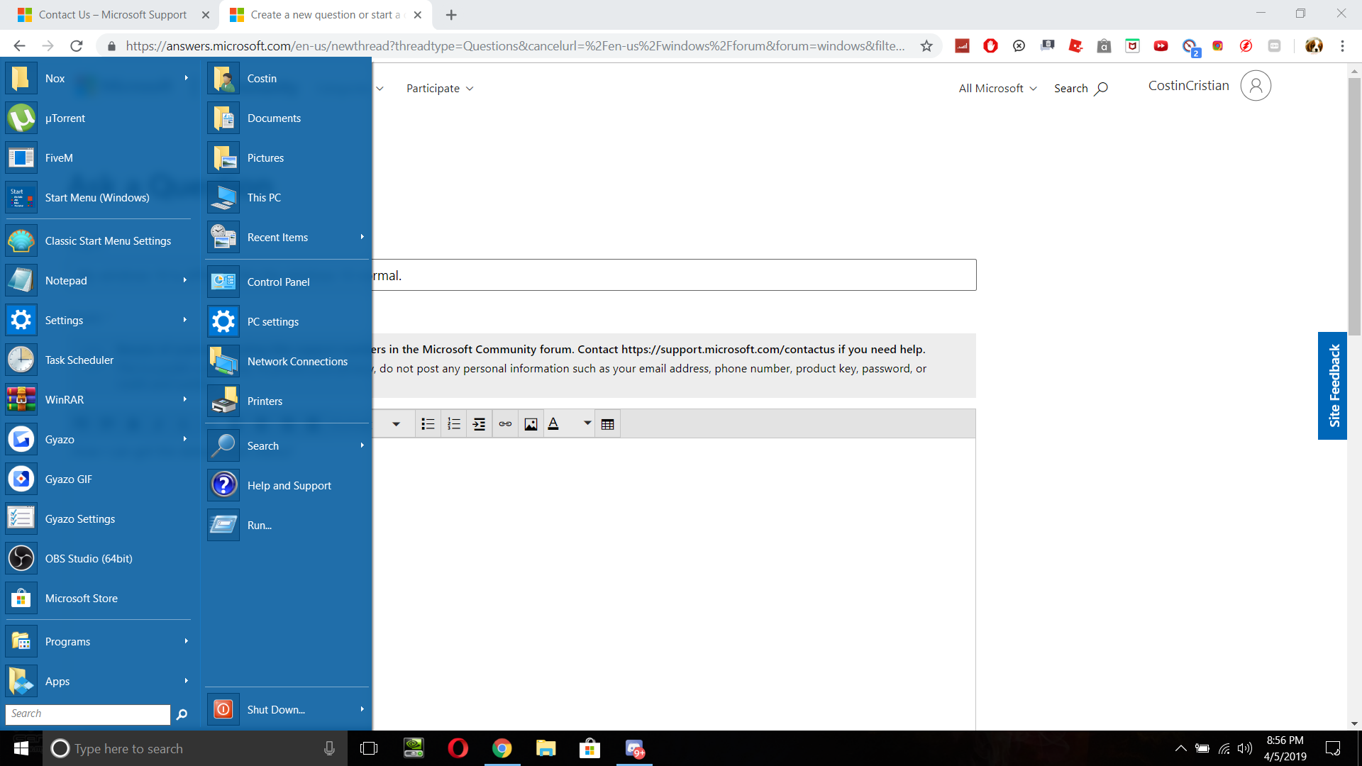This screenshot has height=766, width=1362.
Task: Open uTorrent from the start menu
Action: [x=99, y=118]
